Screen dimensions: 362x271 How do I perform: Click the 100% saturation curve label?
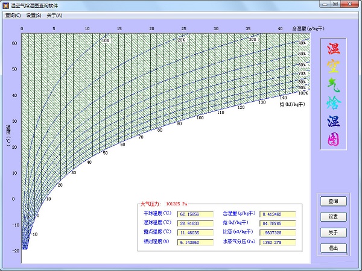pyautogui.click(x=303, y=93)
